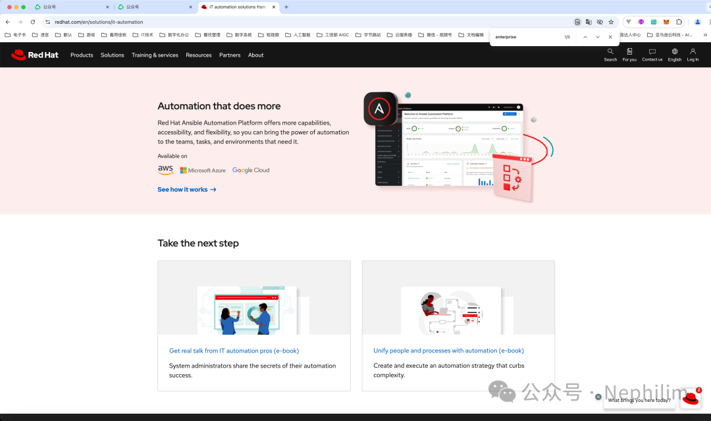
Task: Open the gray V-shaped extension icon
Action: click(x=629, y=22)
